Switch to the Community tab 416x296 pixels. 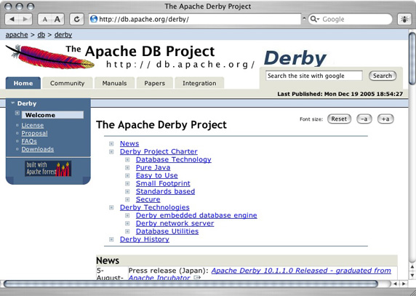[x=68, y=84]
